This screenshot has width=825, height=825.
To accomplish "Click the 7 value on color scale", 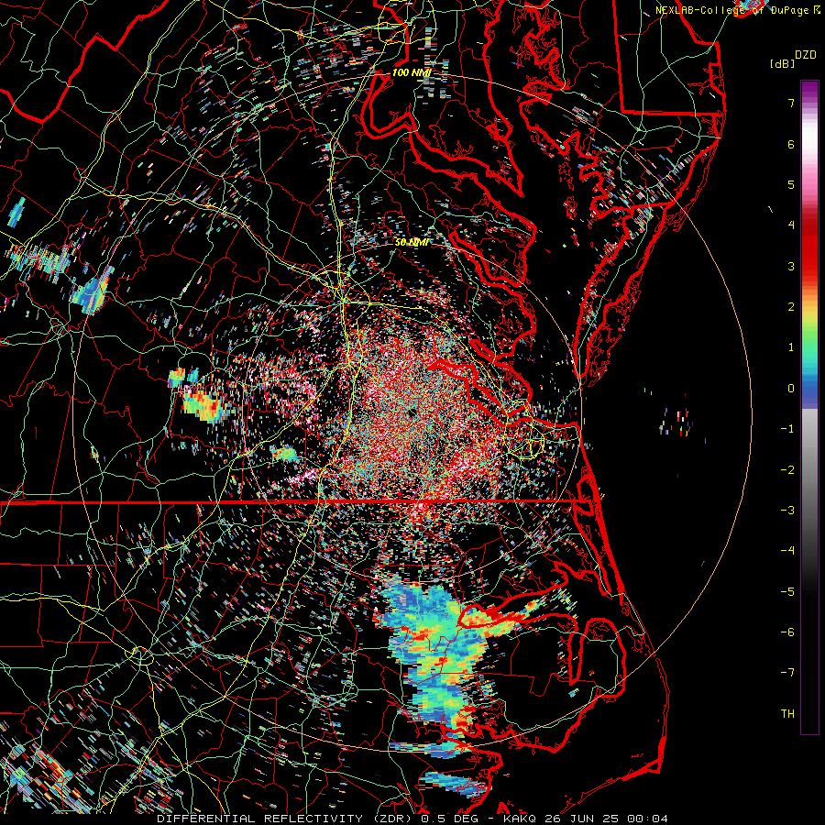I will [x=791, y=103].
